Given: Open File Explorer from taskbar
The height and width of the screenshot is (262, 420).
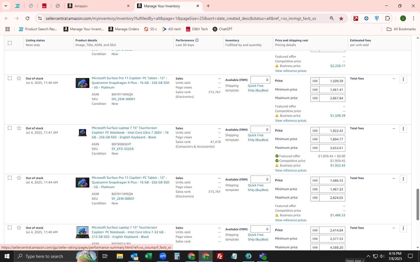Looking at the screenshot, I should click(120, 256).
